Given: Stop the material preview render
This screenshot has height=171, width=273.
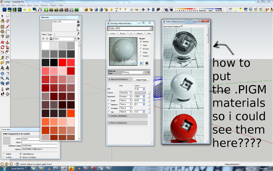Looking at the screenshot, I should click(147, 63).
